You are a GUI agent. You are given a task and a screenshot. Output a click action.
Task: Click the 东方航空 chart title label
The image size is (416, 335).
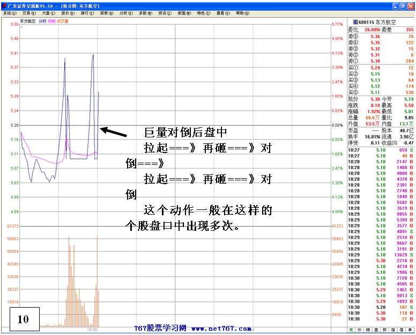[27, 21]
